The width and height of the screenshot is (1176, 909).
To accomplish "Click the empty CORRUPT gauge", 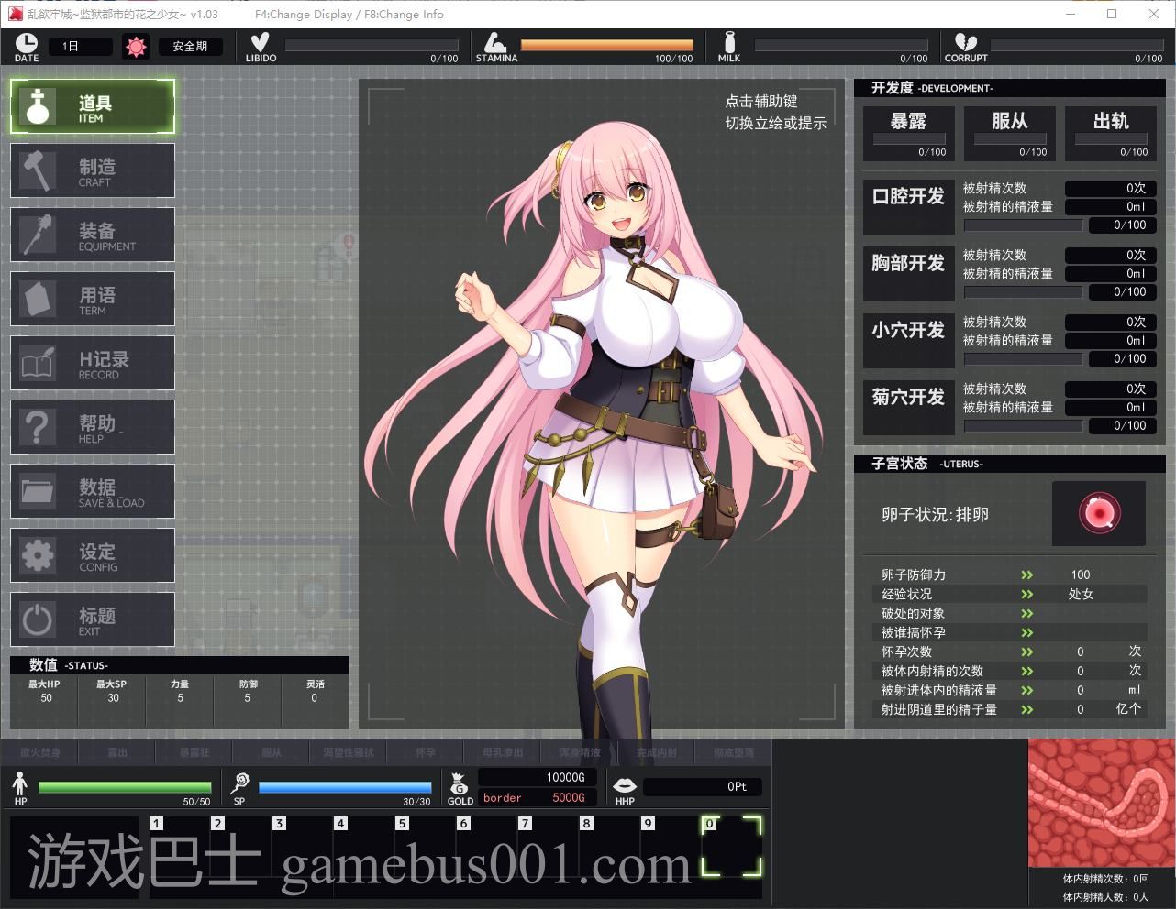I will pyautogui.click(x=1077, y=45).
